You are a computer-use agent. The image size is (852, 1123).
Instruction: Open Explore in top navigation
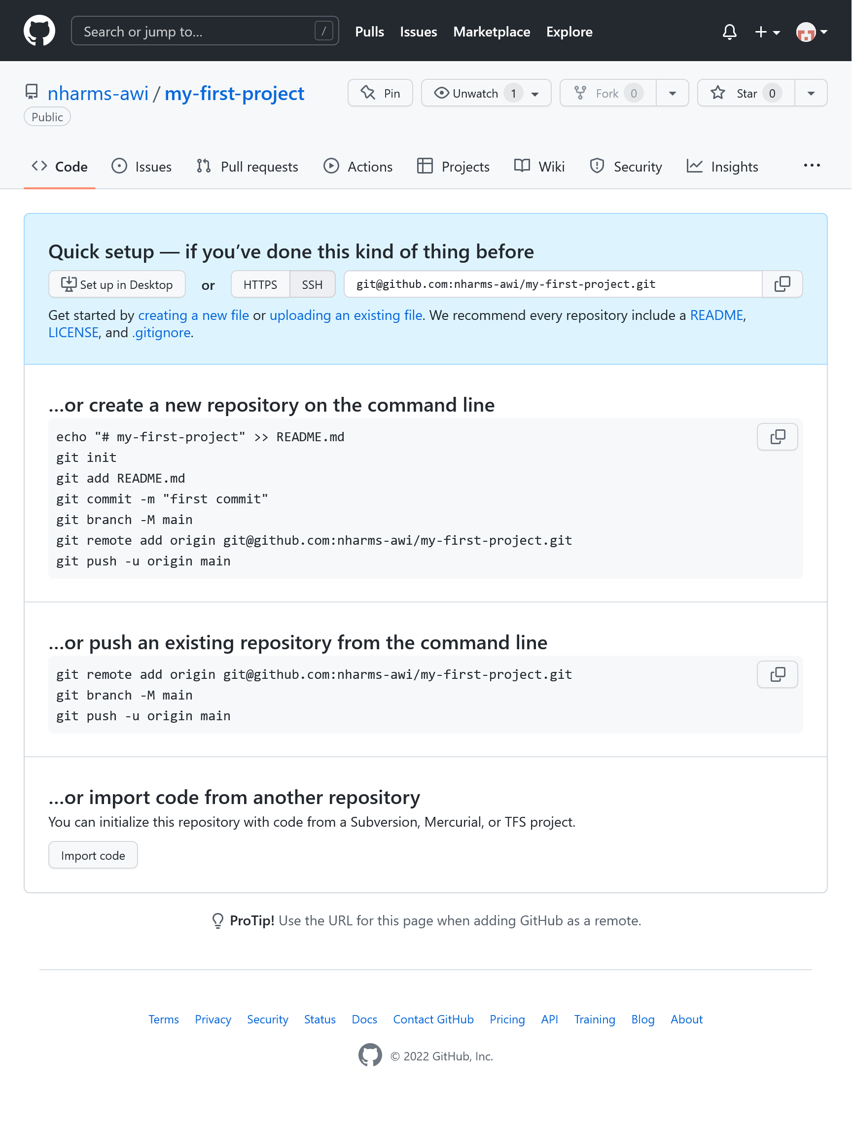point(569,32)
